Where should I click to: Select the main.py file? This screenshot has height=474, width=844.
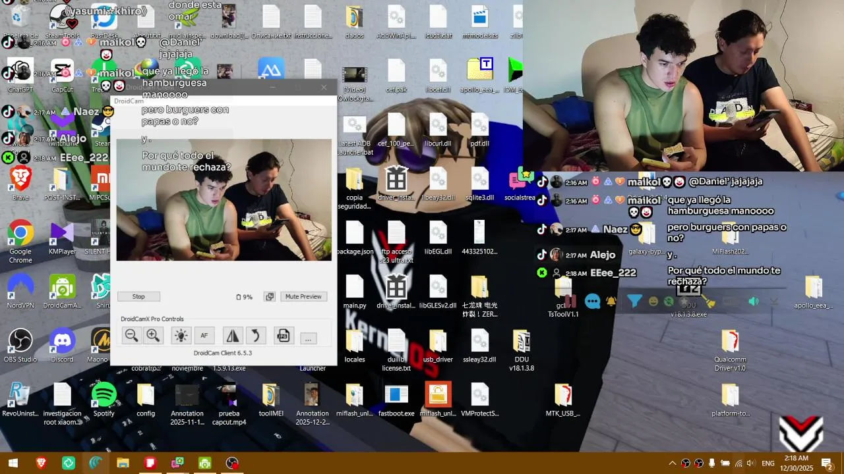click(x=355, y=292)
